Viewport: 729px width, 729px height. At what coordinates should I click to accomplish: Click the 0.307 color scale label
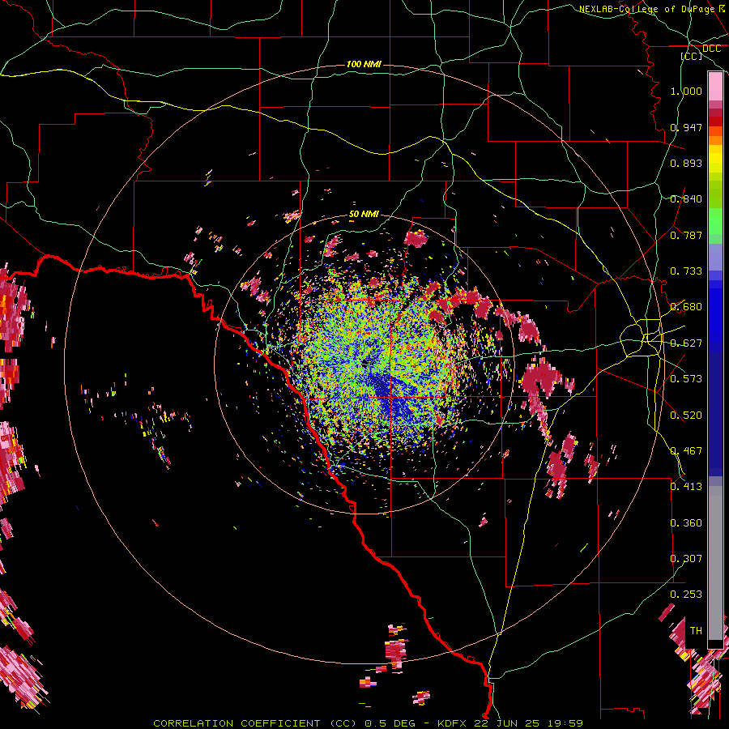[x=686, y=559]
